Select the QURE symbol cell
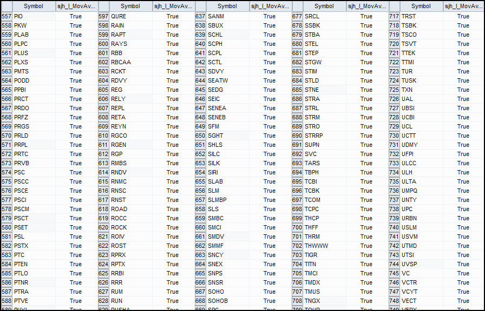The width and height of the screenshot is (485, 311). (x=130, y=16)
